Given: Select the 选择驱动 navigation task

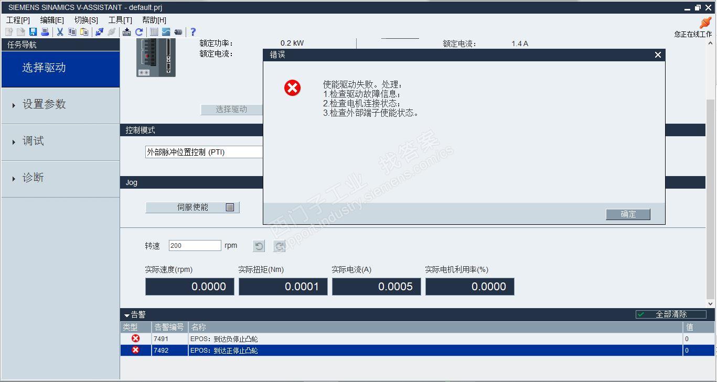Looking at the screenshot, I should click(x=61, y=69).
